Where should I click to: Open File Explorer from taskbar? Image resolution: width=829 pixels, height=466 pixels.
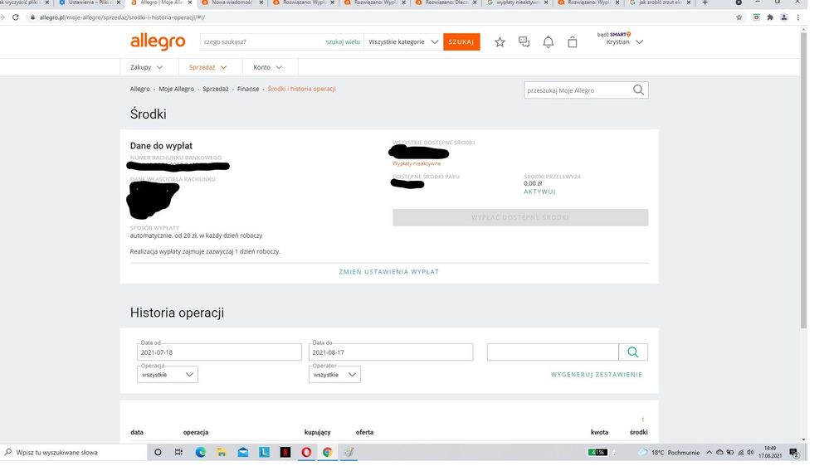pos(222,452)
